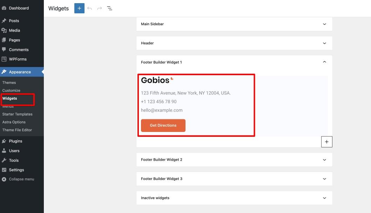Open the Customize submenu item
This screenshot has width=371, height=213.
pyautogui.click(x=11, y=91)
